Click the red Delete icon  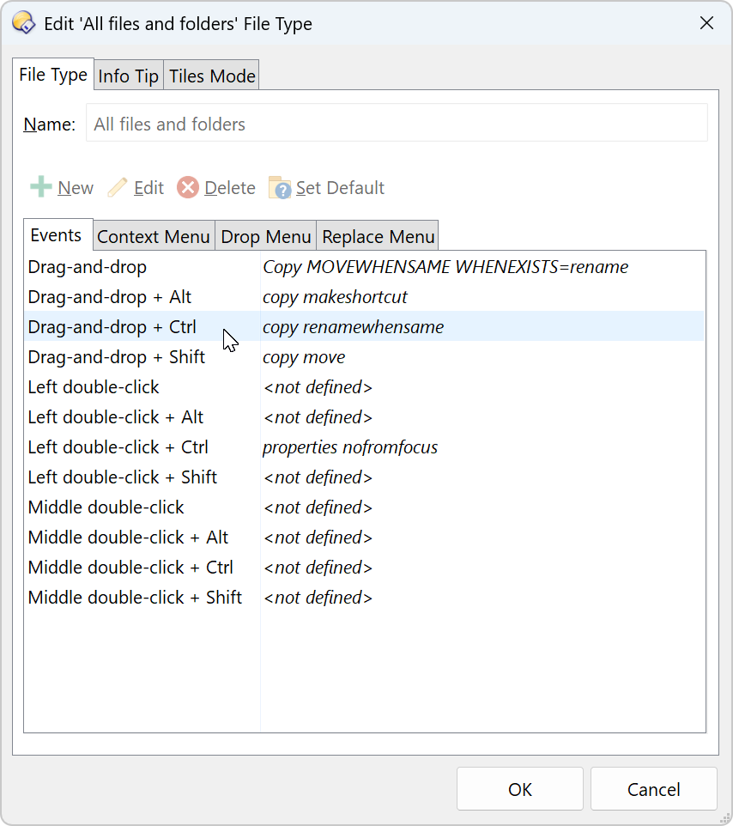pos(188,187)
